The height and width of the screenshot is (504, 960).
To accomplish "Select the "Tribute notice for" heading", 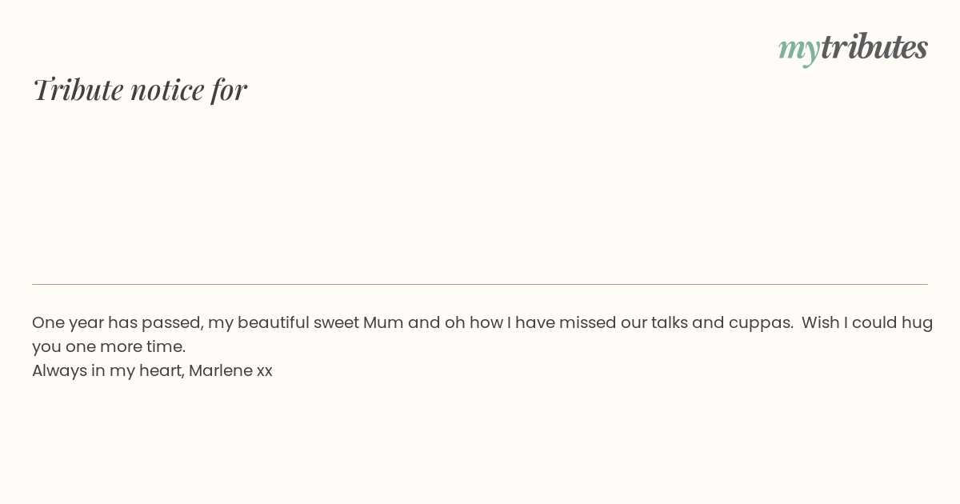I will [x=139, y=90].
